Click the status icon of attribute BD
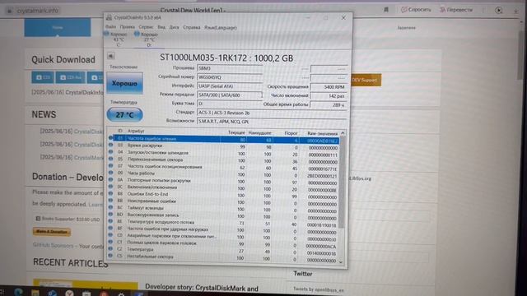This screenshot has height=296, width=527. [x=110, y=215]
